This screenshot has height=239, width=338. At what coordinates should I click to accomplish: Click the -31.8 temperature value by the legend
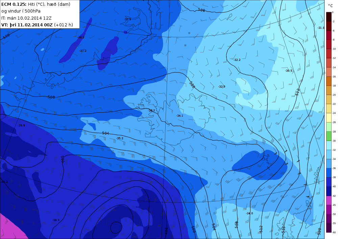click(321, 28)
